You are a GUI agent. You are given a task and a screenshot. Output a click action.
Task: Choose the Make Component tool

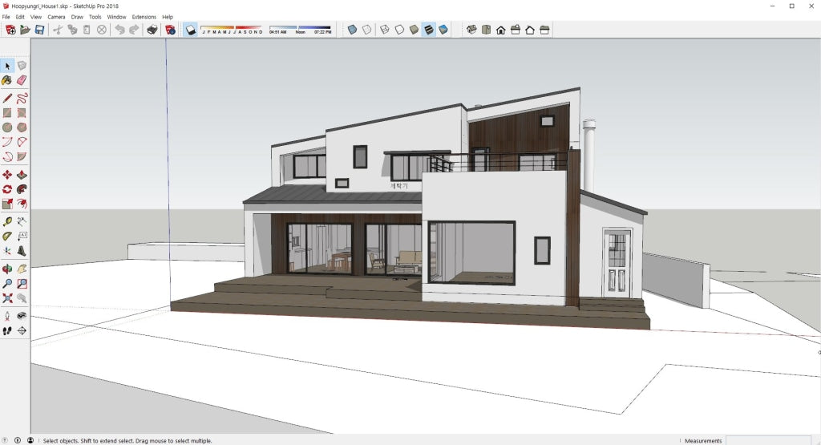tap(22, 66)
